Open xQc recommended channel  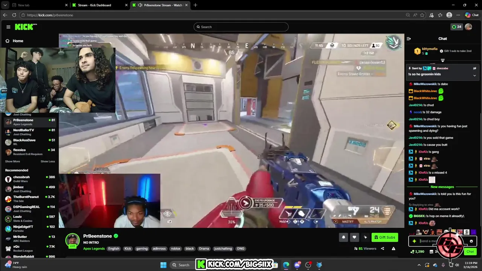pos(30,248)
